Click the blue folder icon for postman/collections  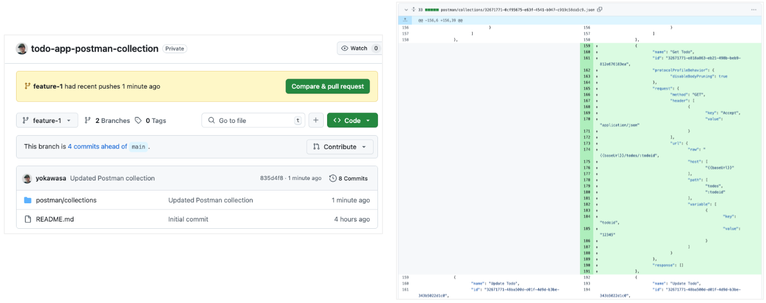[28, 200]
